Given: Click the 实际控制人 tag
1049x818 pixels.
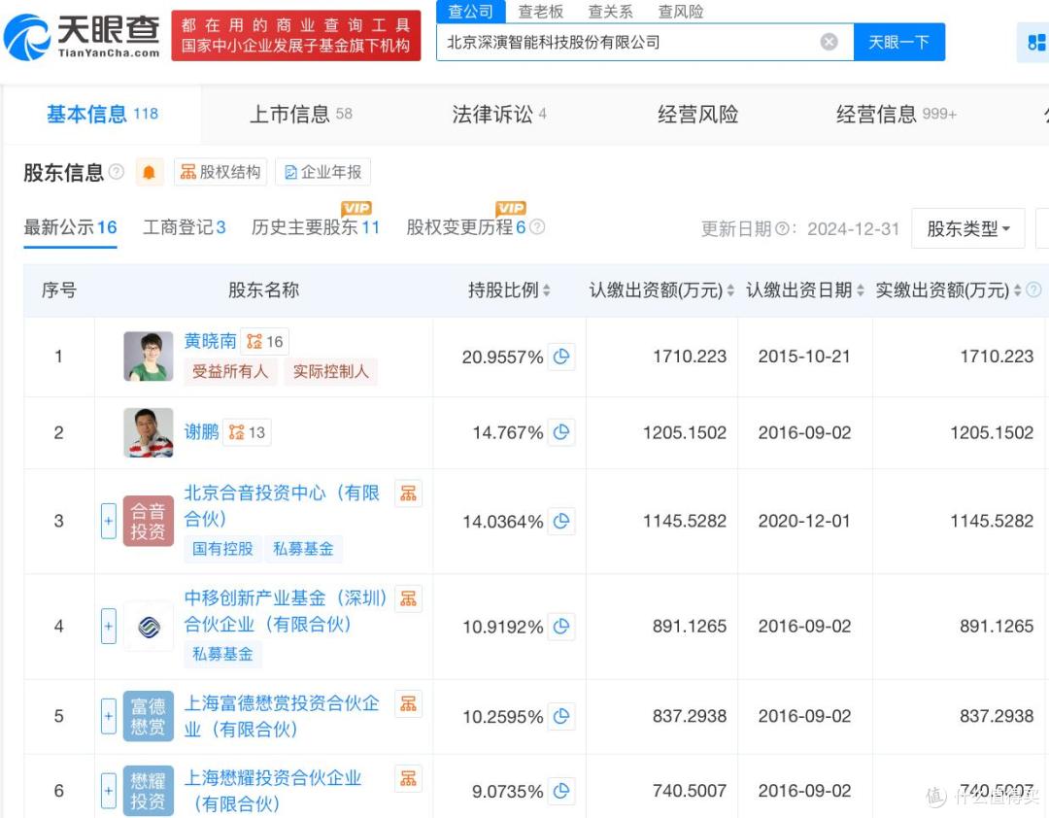Looking at the screenshot, I should click(330, 371).
